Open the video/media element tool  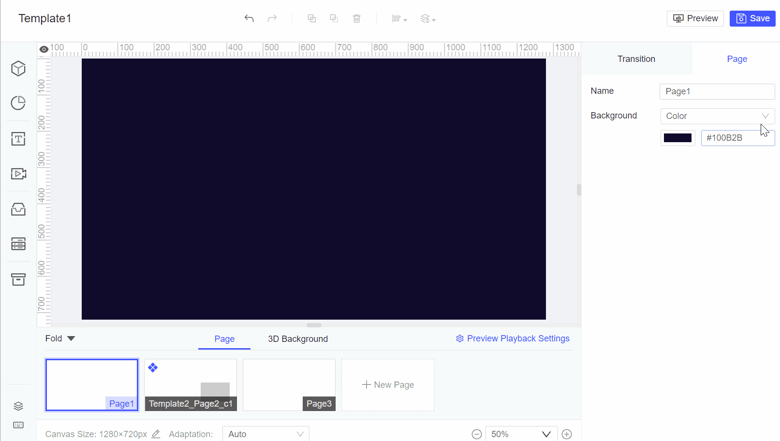pyautogui.click(x=18, y=174)
